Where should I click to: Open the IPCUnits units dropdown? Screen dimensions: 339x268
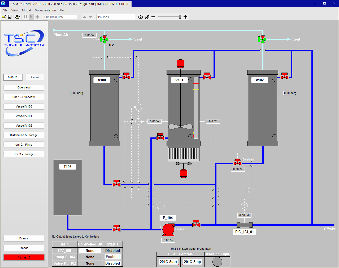click(116, 17)
